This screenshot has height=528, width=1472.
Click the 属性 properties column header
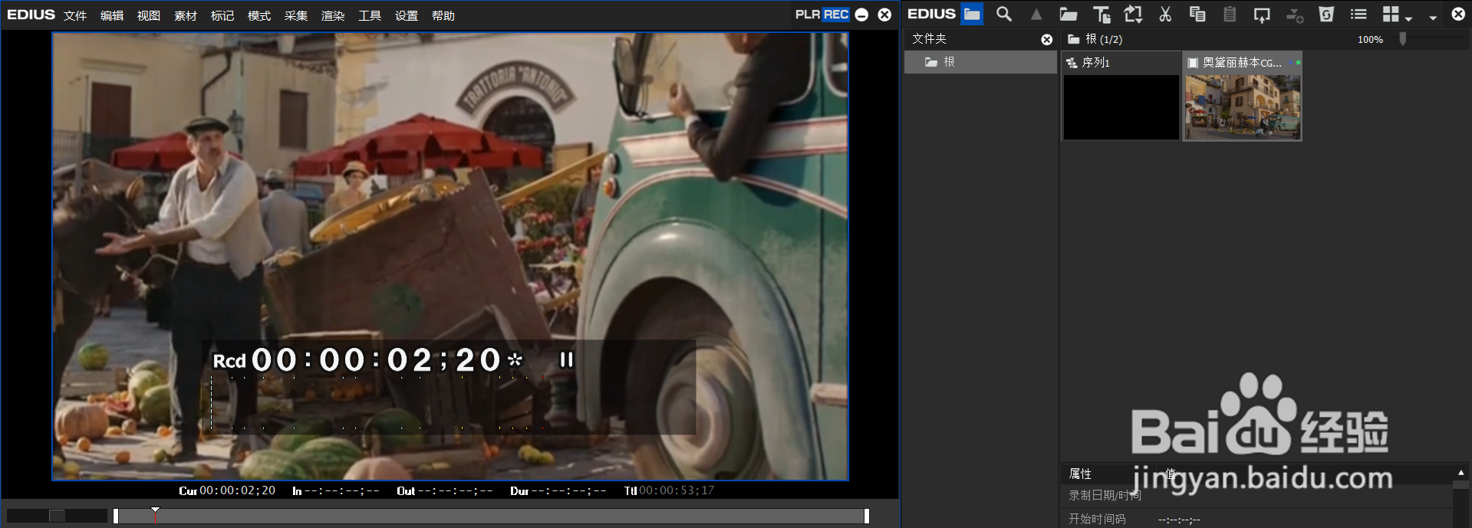1080,474
